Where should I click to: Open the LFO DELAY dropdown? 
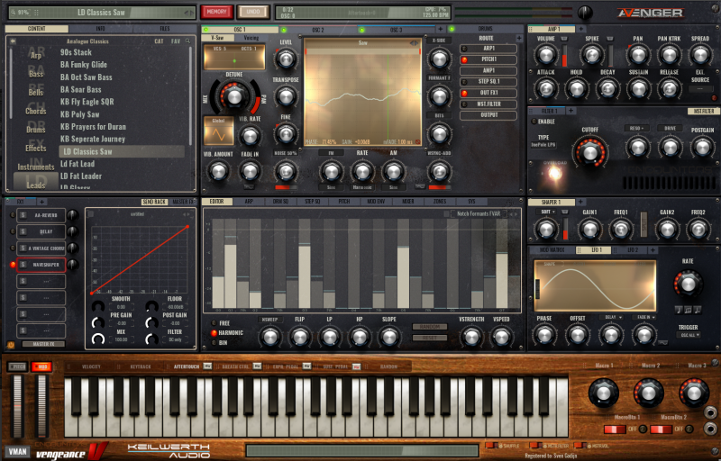[611, 317]
